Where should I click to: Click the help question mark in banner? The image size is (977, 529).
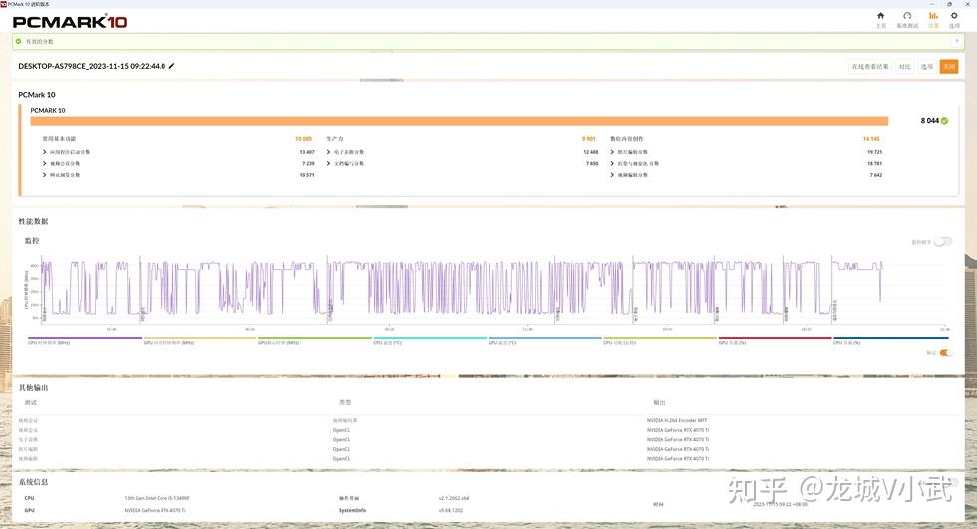point(956,41)
